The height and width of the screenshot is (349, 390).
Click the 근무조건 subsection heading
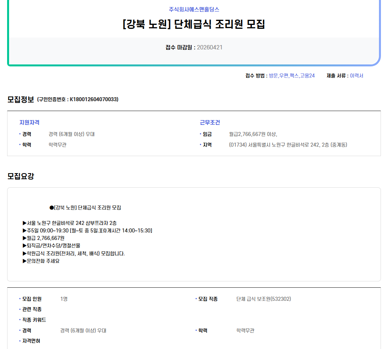[210, 123]
